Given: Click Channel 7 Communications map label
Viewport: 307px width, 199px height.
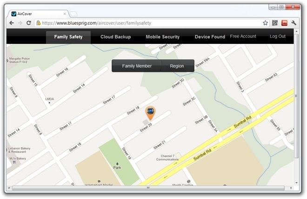Looking at the screenshot, I should pos(167,158).
